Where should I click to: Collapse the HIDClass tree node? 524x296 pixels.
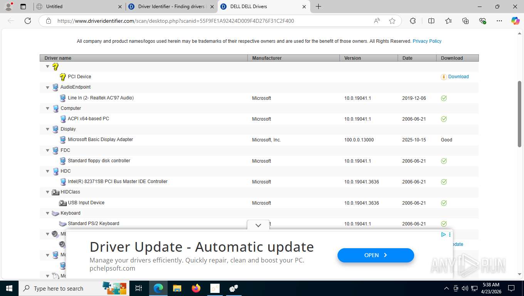coord(48,192)
